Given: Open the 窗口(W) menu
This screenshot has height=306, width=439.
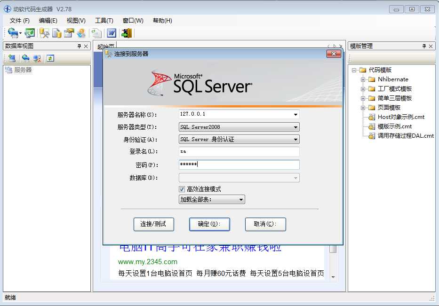Looking at the screenshot, I should click(133, 20).
